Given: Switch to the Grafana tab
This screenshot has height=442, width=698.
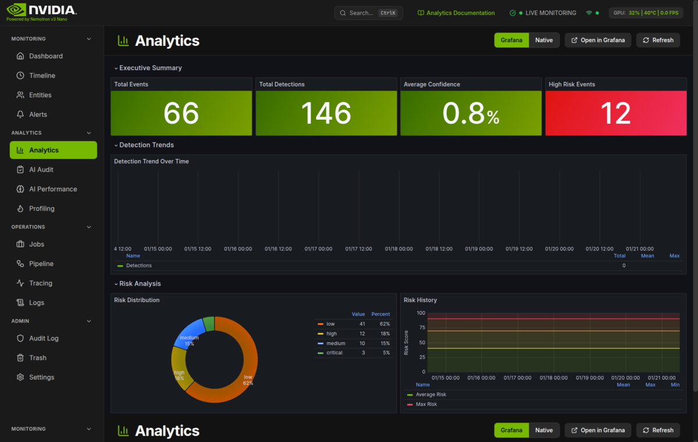Looking at the screenshot, I should [x=511, y=40].
